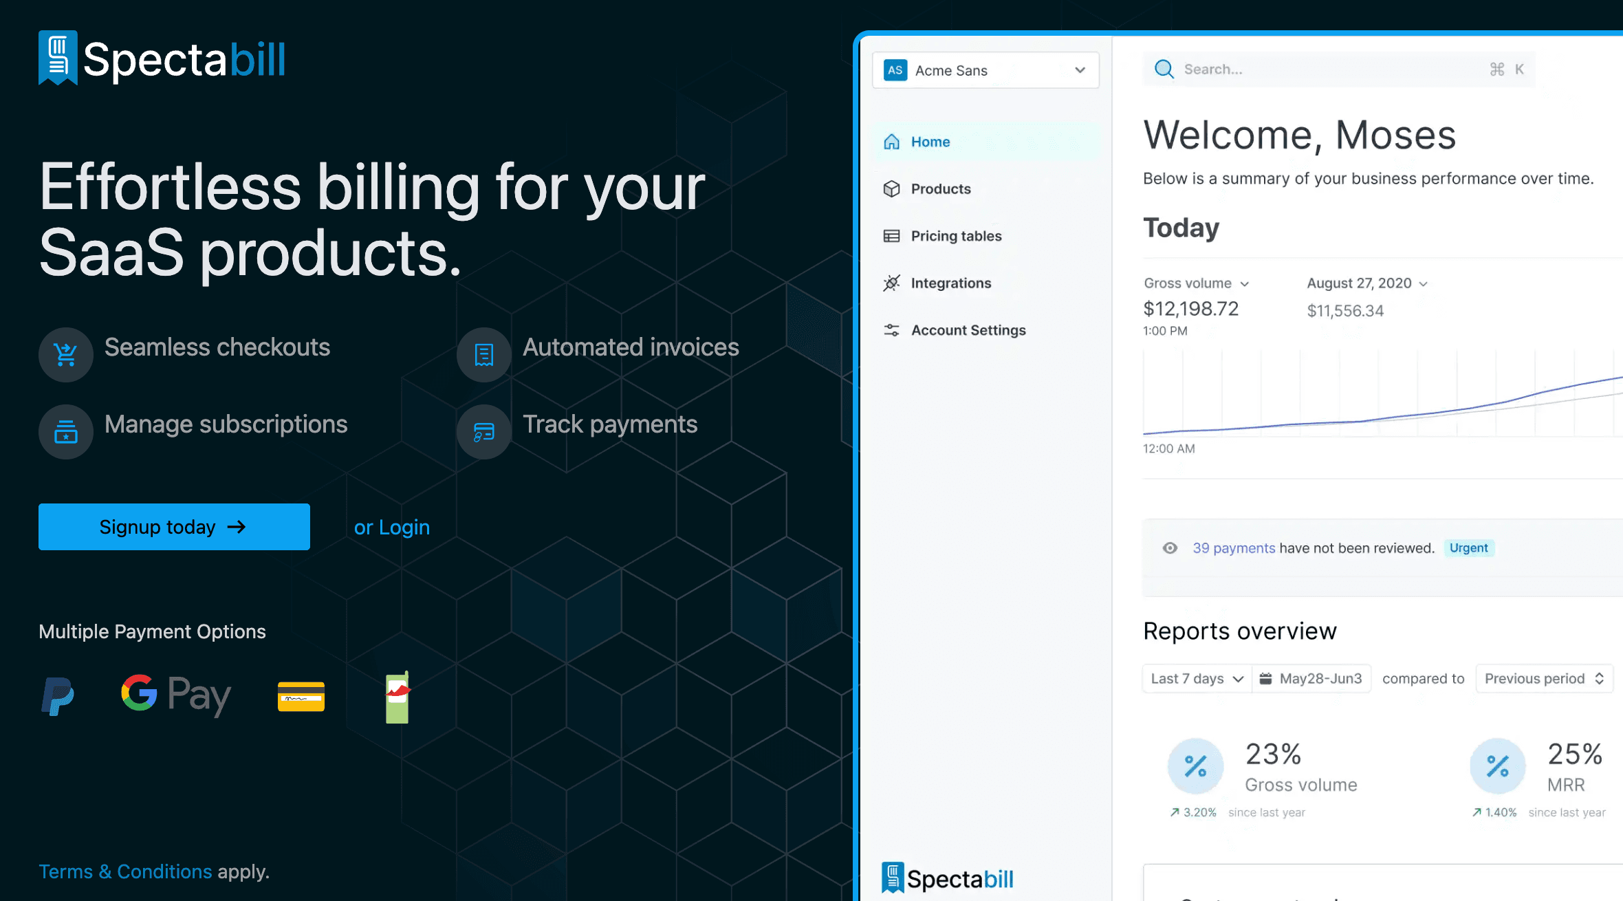Click the Seamless checkouts cart icon

pyautogui.click(x=66, y=355)
